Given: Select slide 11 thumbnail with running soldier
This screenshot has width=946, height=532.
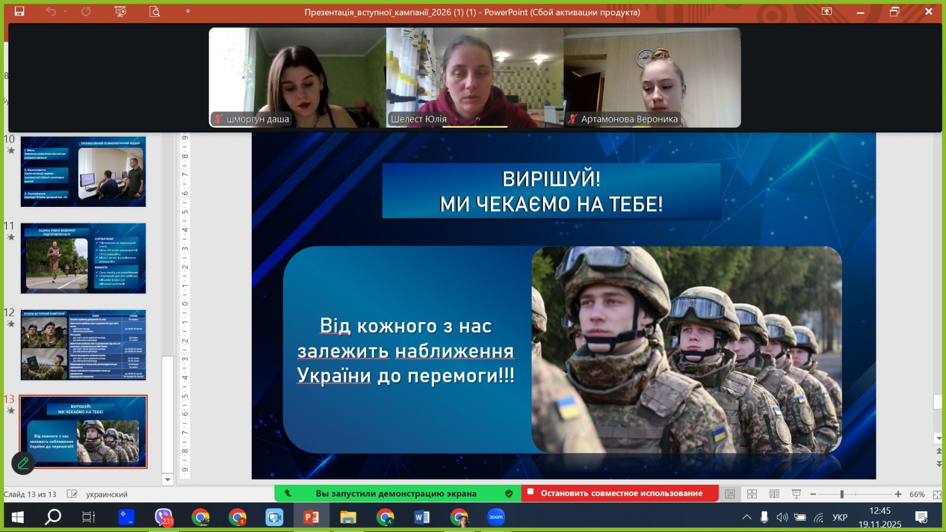Looking at the screenshot, I should click(x=83, y=258).
